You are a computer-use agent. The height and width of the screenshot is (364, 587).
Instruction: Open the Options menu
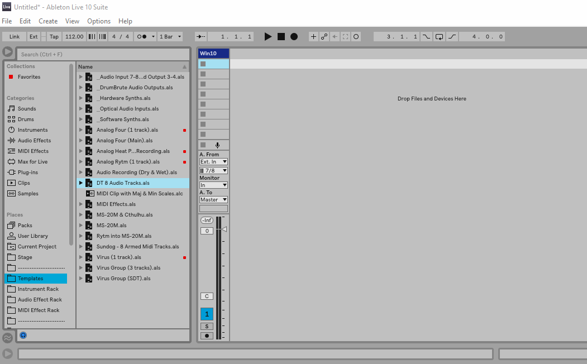point(99,21)
